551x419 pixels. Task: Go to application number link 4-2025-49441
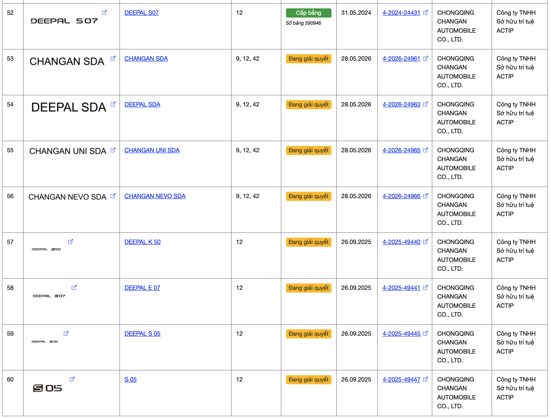tap(401, 288)
